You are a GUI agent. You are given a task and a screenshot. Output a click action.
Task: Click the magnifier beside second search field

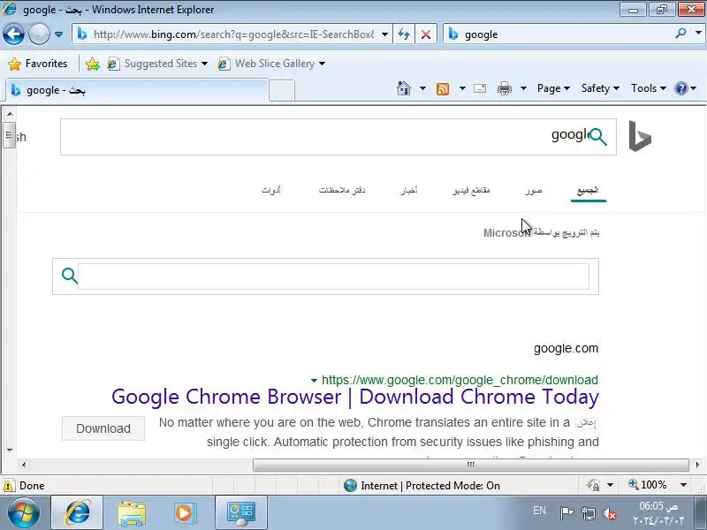point(70,276)
